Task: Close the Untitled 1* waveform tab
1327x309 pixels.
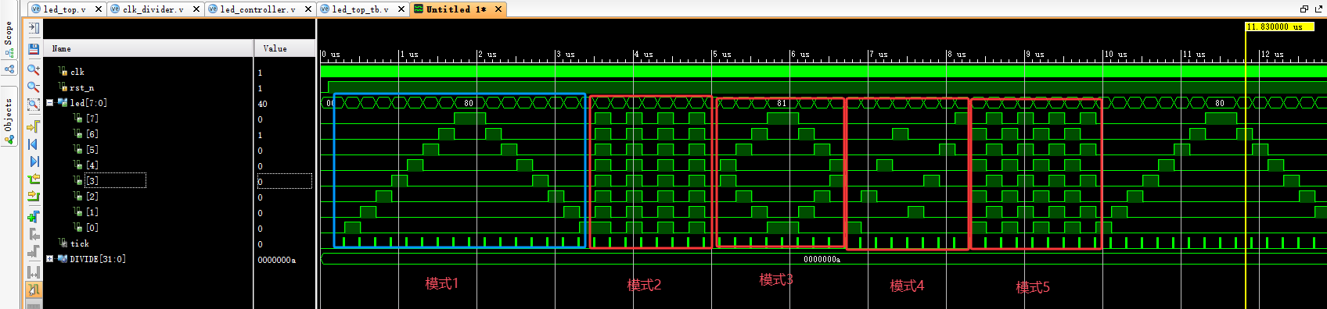Action: click(498, 9)
